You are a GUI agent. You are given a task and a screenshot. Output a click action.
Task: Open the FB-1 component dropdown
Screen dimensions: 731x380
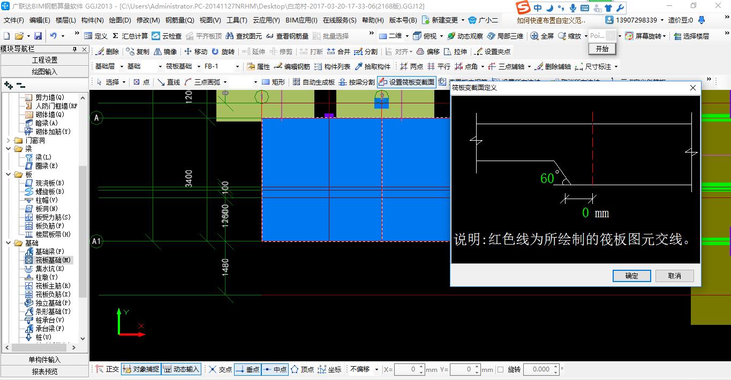(x=237, y=66)
